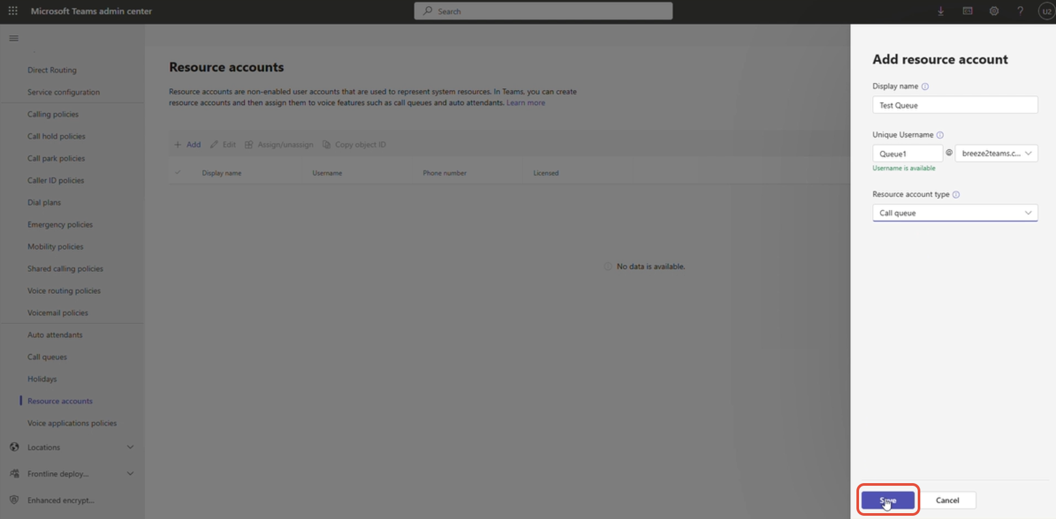
Task: Expand the Locations section
Action: click(x=130, y=447)
